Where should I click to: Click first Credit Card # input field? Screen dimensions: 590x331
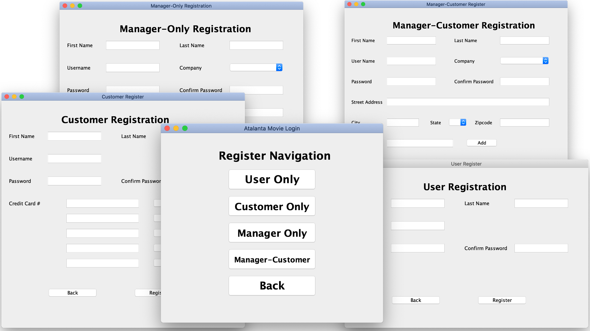click(102, 203)
